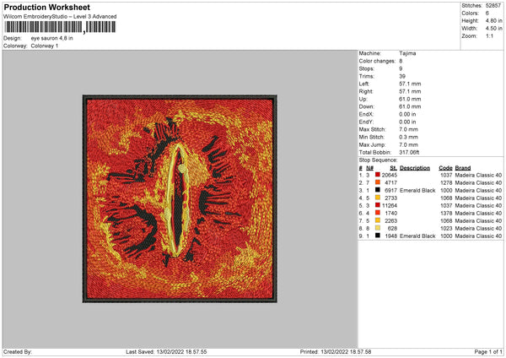Image resolution: width=506 pixels, height=358 pixels.
Task: Click the 'Colorway 1' value
Action: point(45,46)
